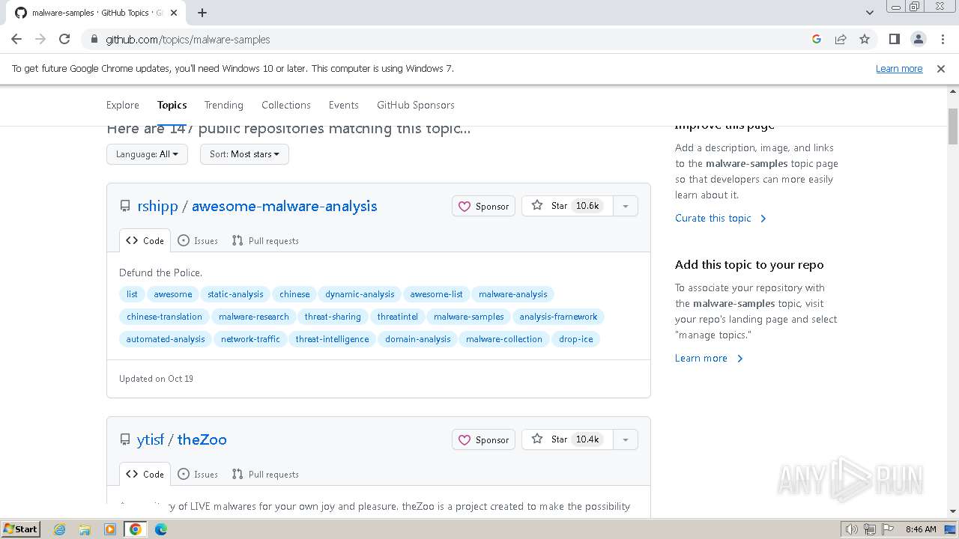Open theZoo repository
Image resolution: width=959 pixels, height=539 pixels.
point(202,439)
